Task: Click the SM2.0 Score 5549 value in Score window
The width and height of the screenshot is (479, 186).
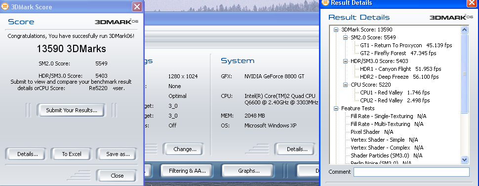Action: 101,63
